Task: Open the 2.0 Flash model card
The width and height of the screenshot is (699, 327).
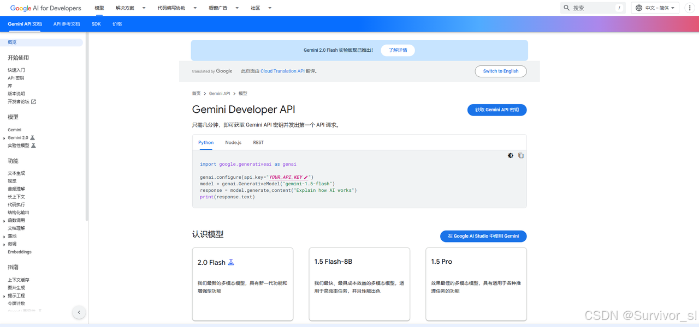Action: pyautogui.click(x=242, y=284)
